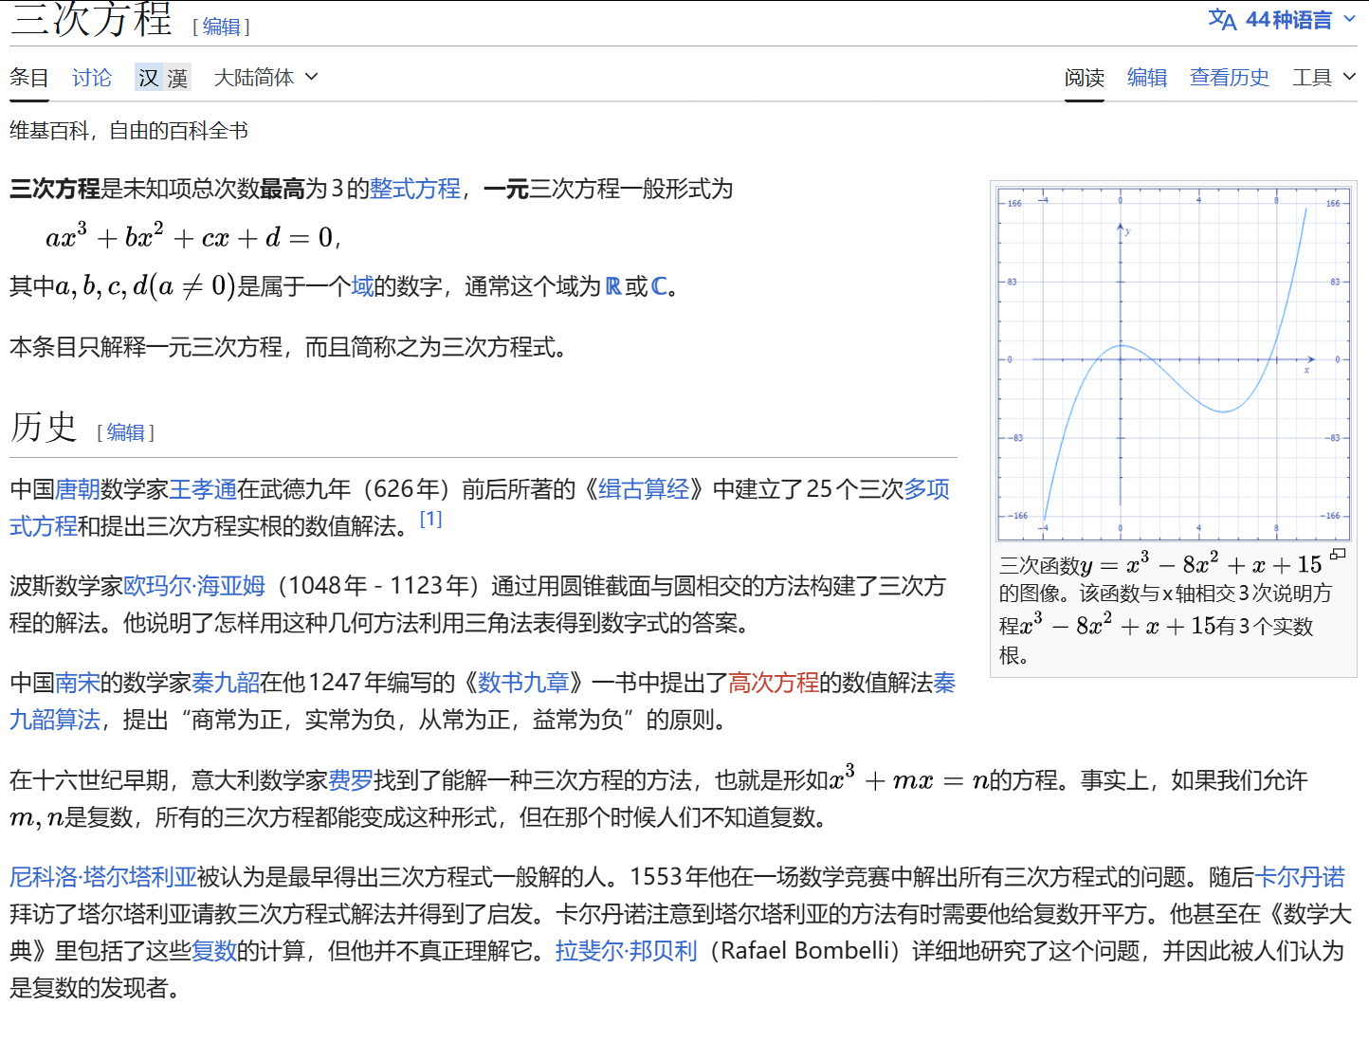Open the 尼科洛·塔尔塔利亚 link
1369x1042 pixels.
click(x=102, y=877)
